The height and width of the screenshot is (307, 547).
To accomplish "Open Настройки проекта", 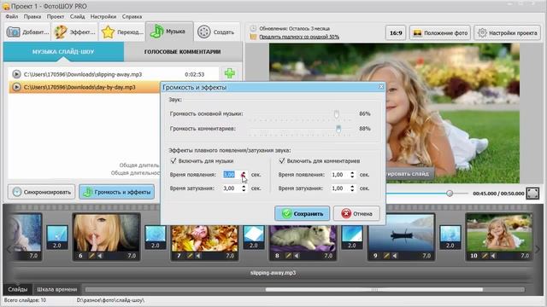I will click(x=507, y=33).
